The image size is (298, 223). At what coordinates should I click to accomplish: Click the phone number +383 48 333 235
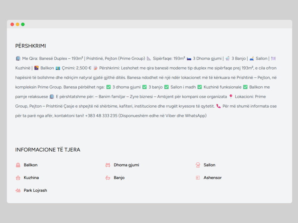pyautogui.click(x=101, y=116)
